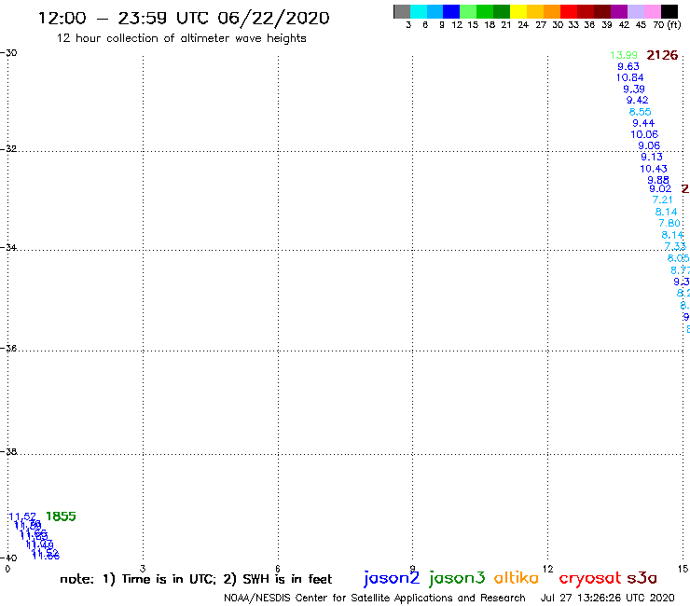Click the 15 longitude axis label at bottom right
Screen dimensions: 690x606
pos(683,569)
